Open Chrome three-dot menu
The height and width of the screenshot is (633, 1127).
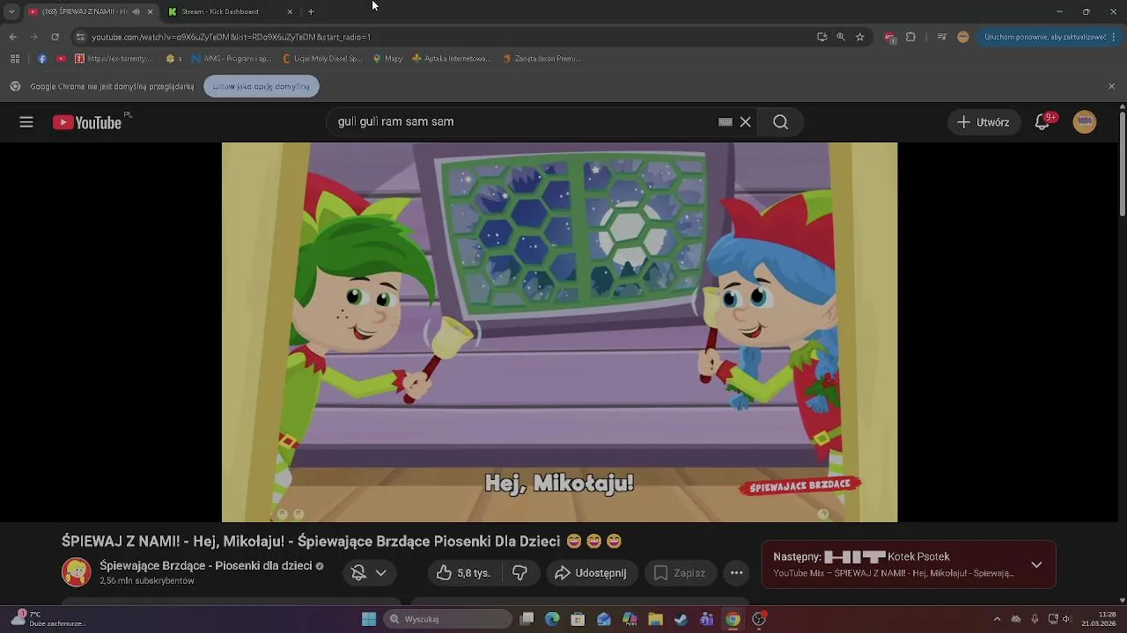[x=1116, y=37]
